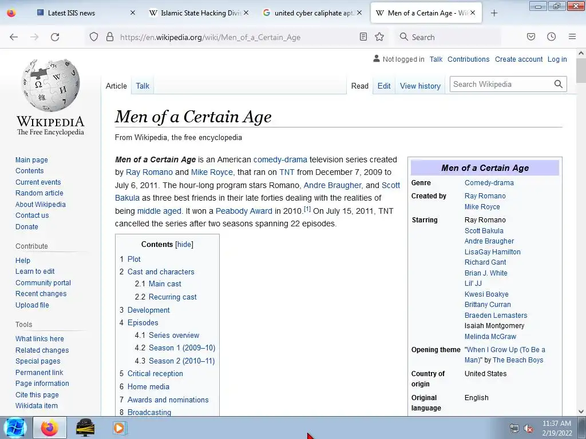Close the Men of a Certain Age tab
Viewport: 586px width, 439px height.
(473, 13)
